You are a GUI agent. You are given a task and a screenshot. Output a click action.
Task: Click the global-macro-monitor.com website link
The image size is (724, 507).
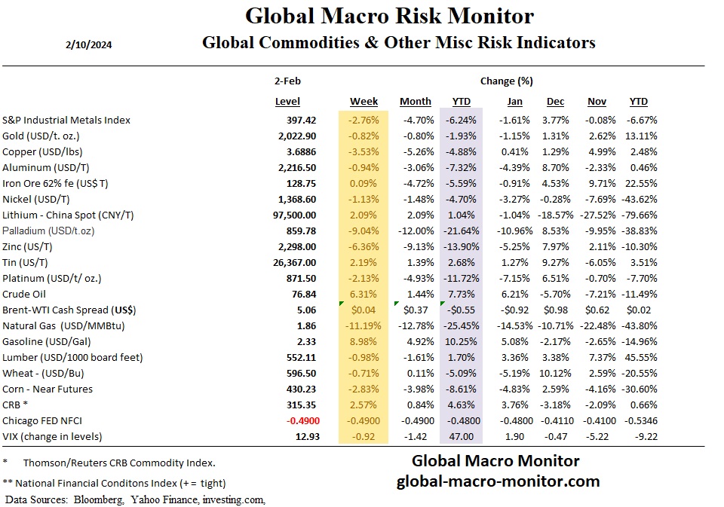click(x=498, y=481)
